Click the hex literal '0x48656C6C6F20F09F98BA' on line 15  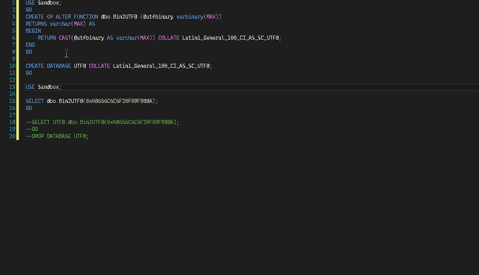click(x=119, y=101)
